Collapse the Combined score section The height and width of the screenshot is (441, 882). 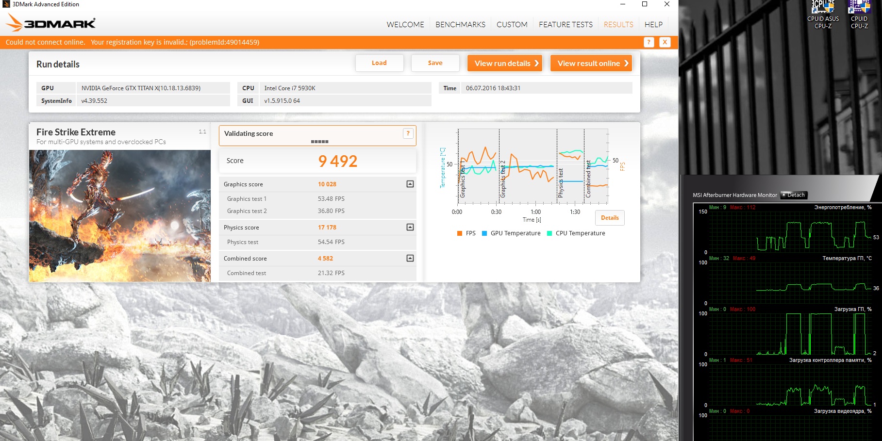[410, 258]
